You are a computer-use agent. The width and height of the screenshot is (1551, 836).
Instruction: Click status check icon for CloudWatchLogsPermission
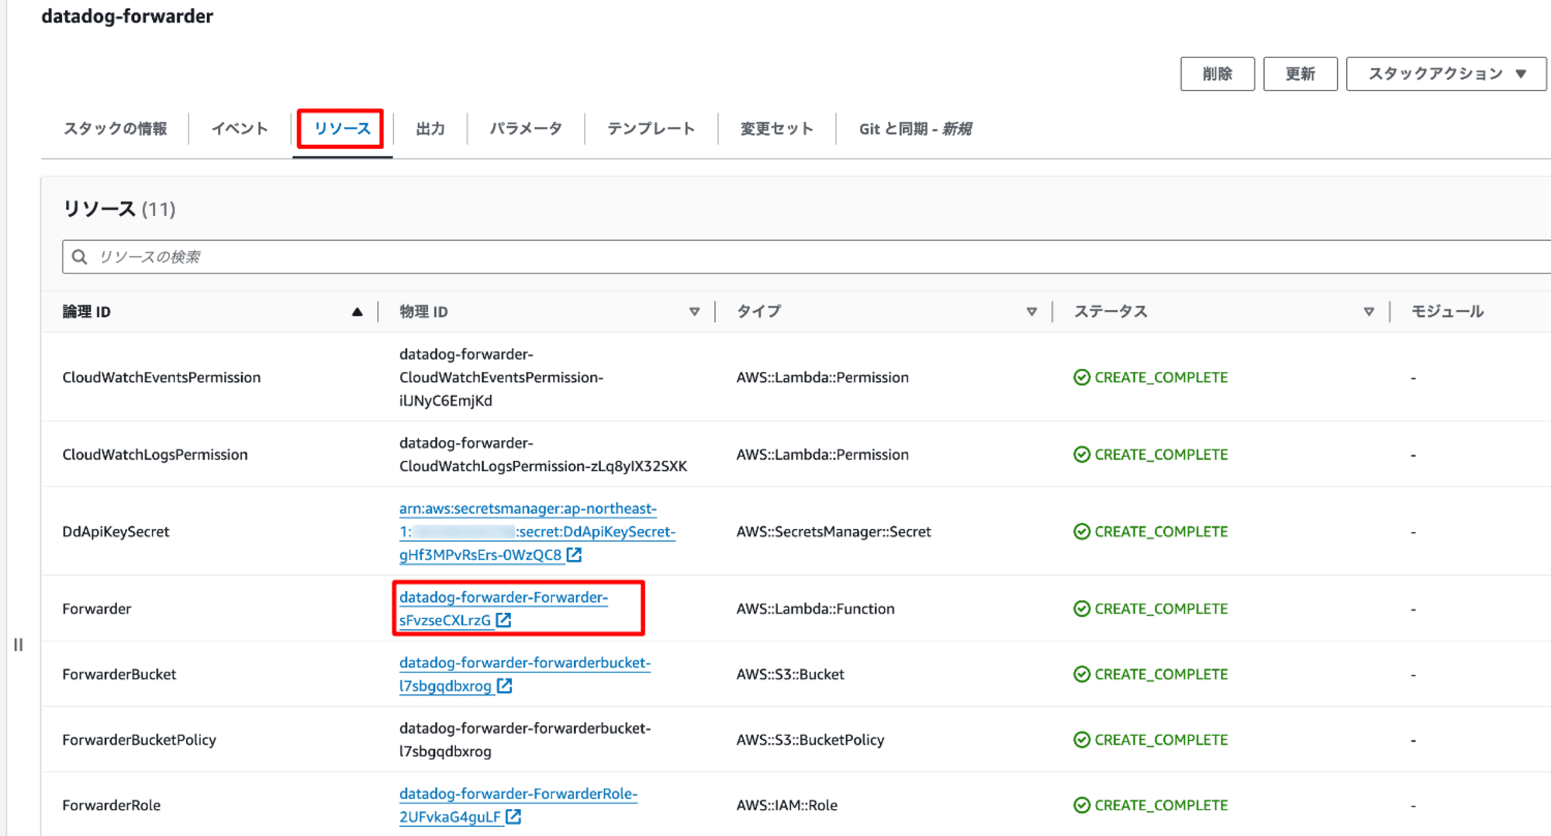pyautogui.click(x=1082, y=455)
